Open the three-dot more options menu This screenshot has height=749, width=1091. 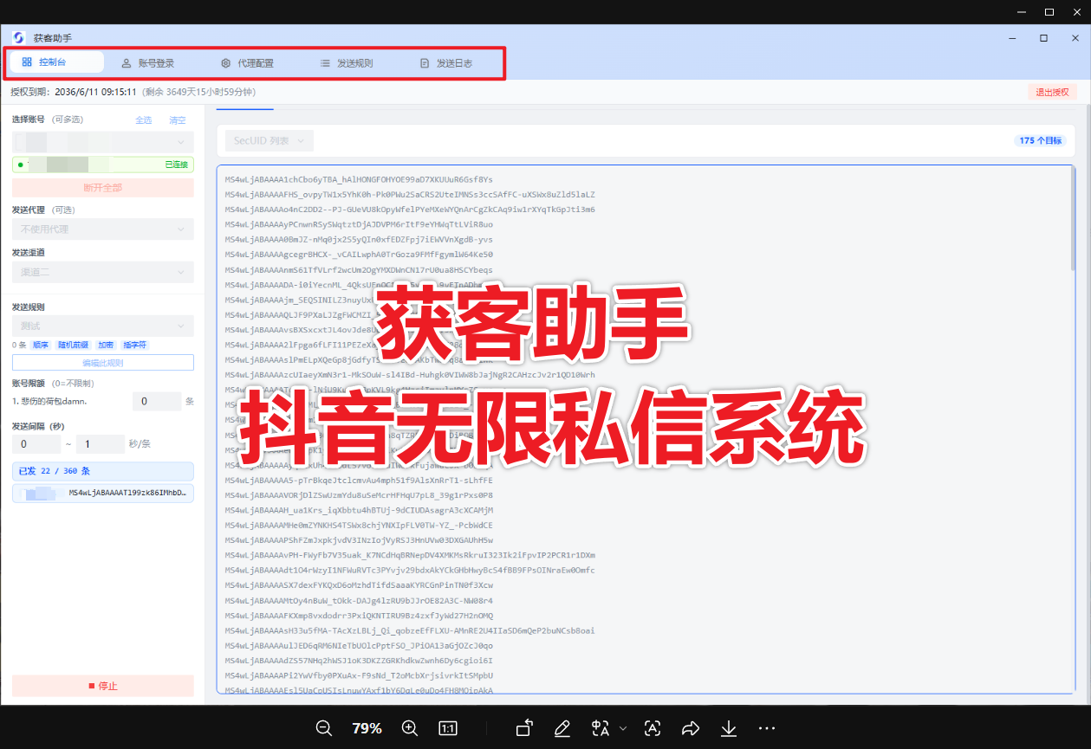[x=767, y=728]
